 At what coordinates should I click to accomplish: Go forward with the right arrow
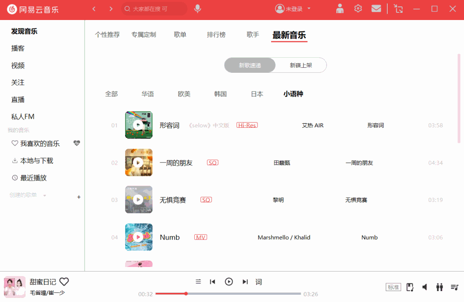pyautogui.click(x=111, y=9)
